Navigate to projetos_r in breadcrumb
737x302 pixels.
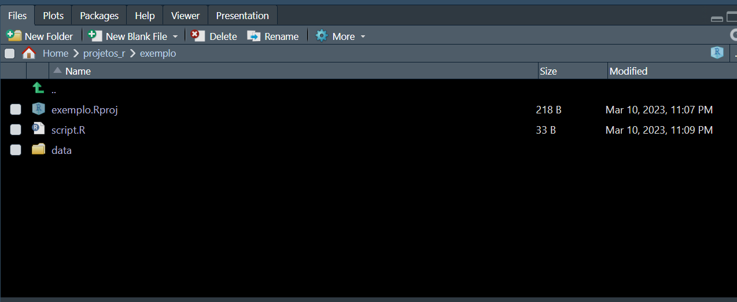[104, 53]
